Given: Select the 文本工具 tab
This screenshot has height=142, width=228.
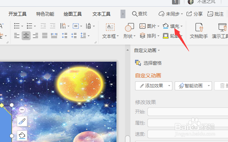Looking at the screenshot, I should pos(101,14).
